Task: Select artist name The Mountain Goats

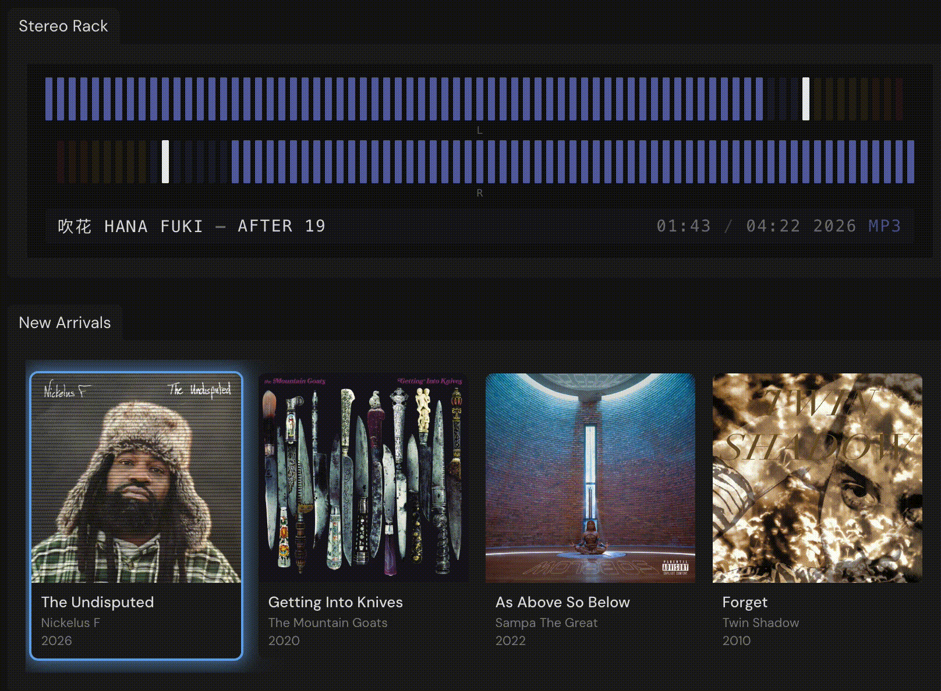Action: coord(328,622)
